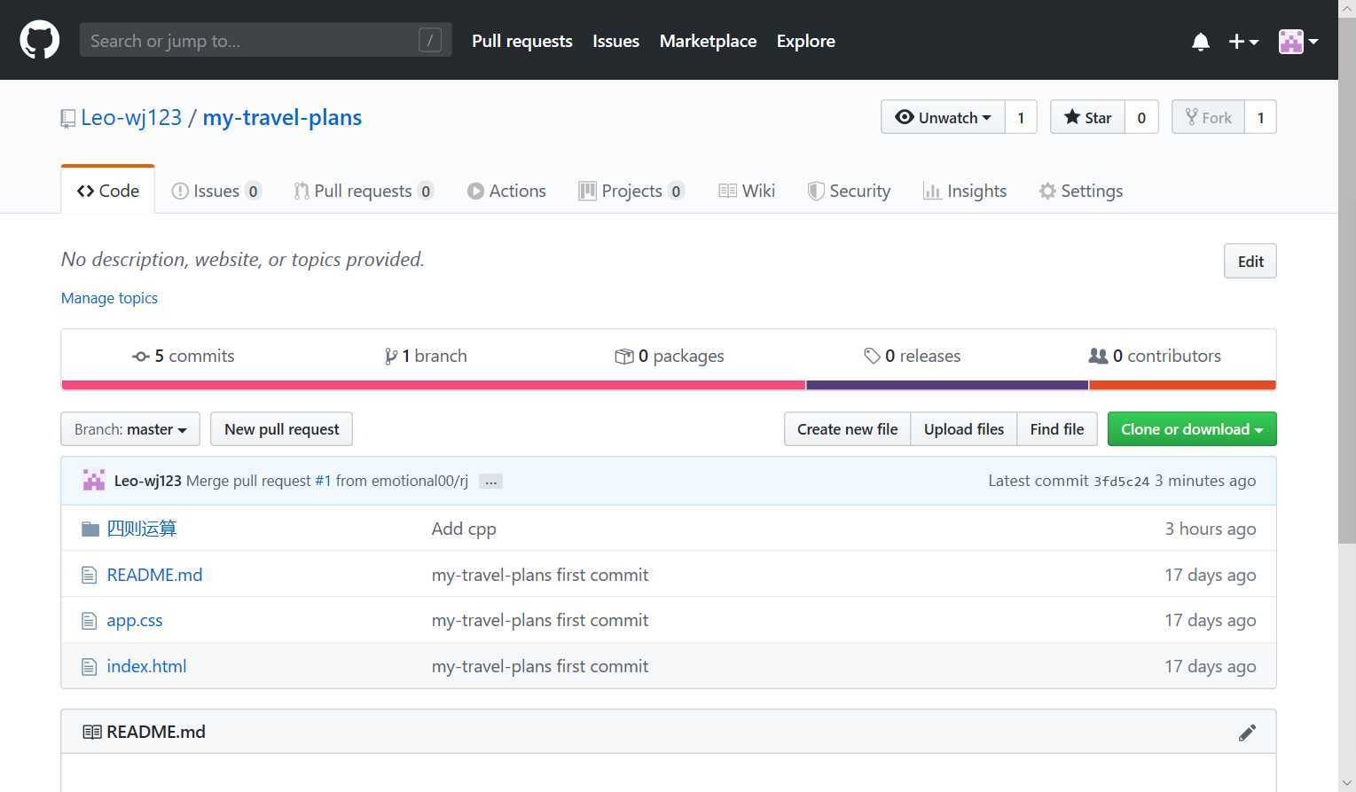This screenshot has width=1356, height=792.
Task: Switch to the Actions tab
Action: 506,191
